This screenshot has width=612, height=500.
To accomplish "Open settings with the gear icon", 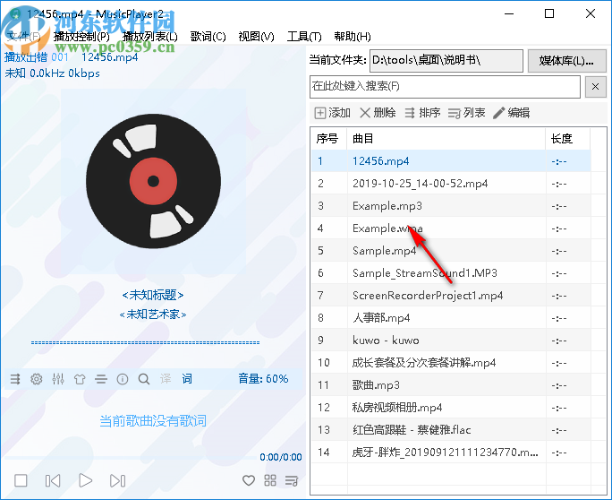I will pos(37,379).
